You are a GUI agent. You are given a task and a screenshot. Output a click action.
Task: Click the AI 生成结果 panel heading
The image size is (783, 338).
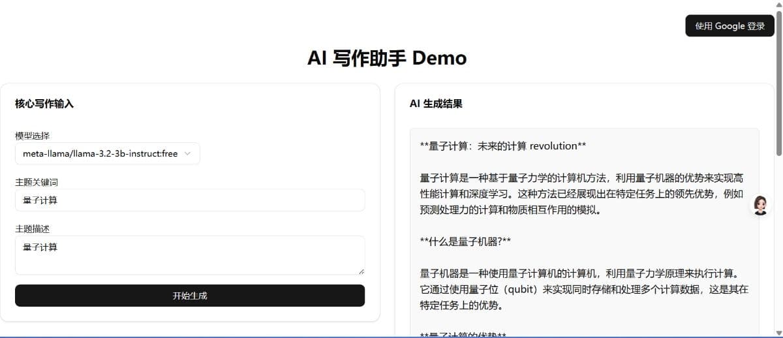point(436,104)
